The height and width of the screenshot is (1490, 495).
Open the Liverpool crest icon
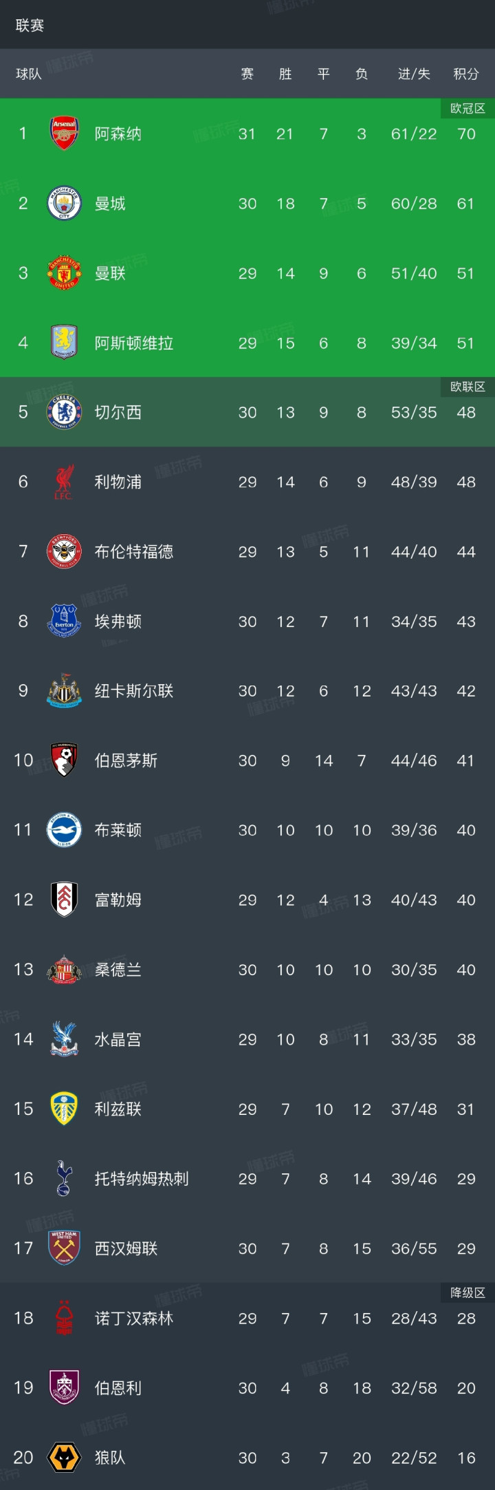click(64, 482)
